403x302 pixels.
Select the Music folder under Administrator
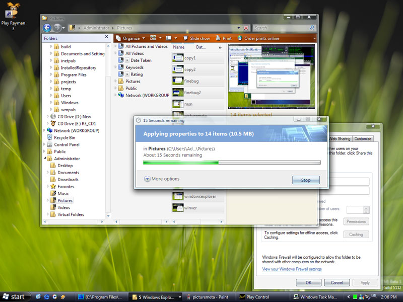pyautogui.click(x=60, y=193)
